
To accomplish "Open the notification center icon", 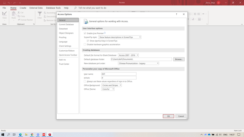I will pyautogui.click(x=239, y=135).
